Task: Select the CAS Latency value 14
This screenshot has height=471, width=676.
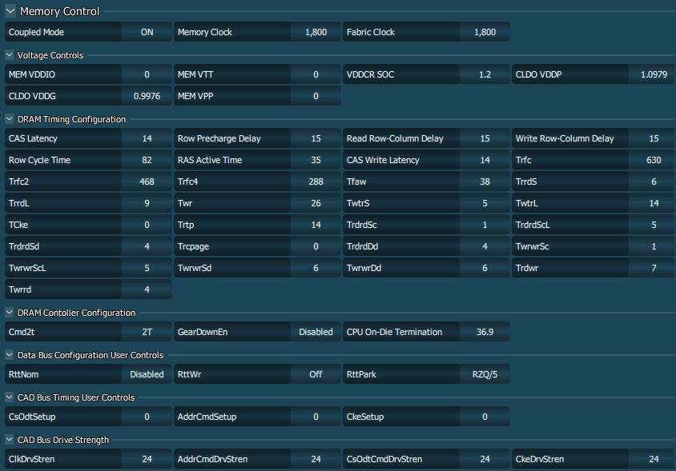Action: click(x=147, y=138)
